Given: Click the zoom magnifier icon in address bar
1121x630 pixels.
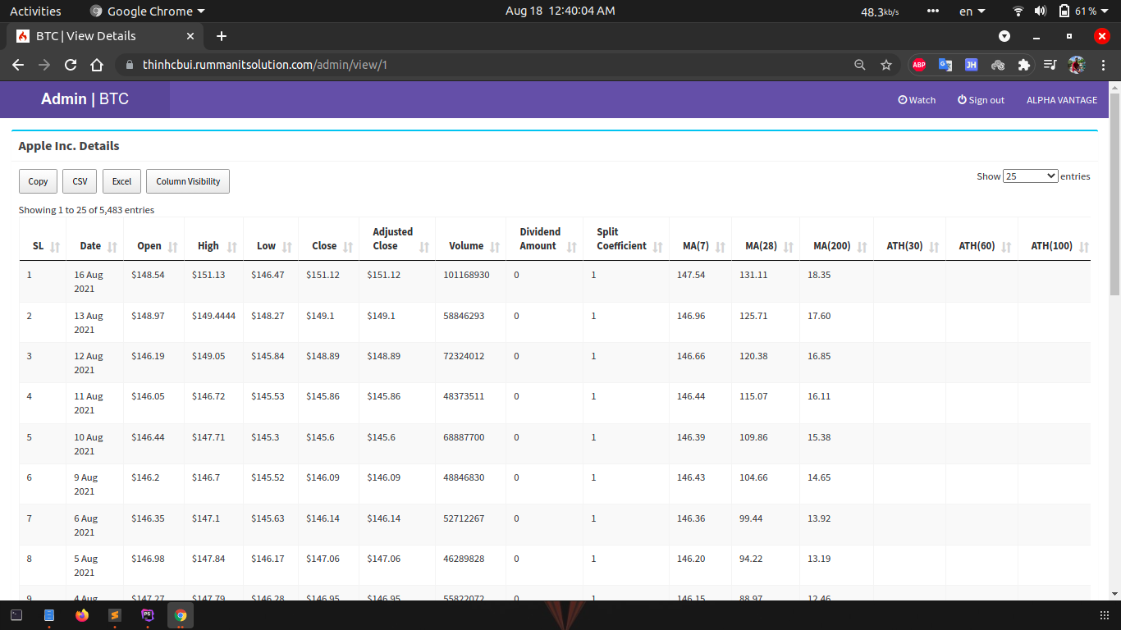Looking at the screenshot, I should pos(859,65).
